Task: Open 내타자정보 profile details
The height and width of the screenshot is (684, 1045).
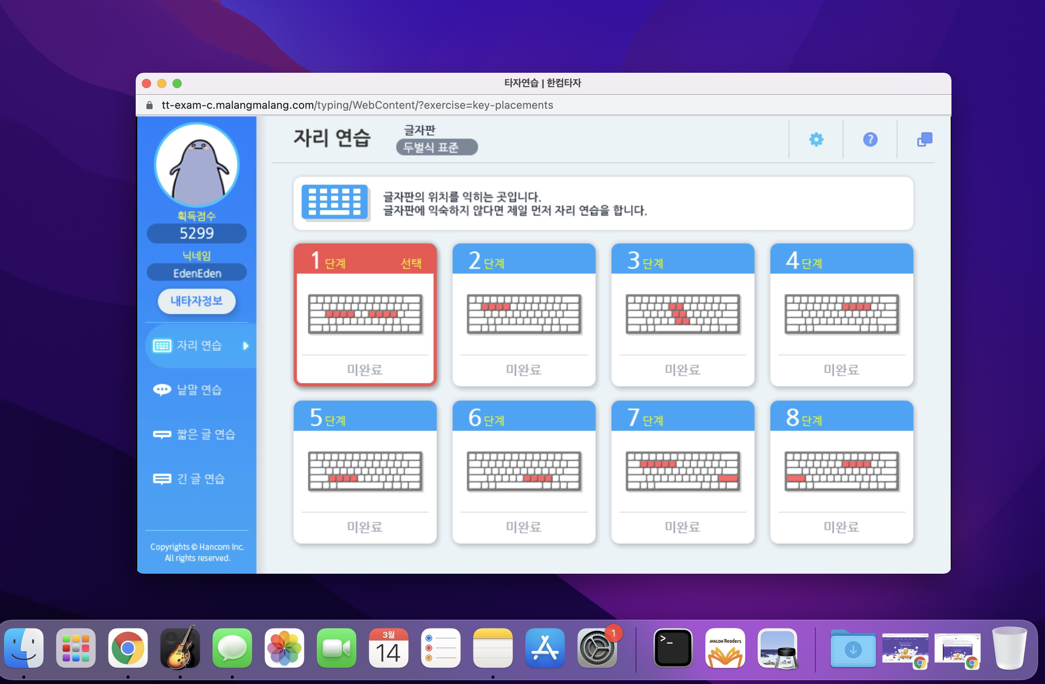Action: [x=196, y=301]
